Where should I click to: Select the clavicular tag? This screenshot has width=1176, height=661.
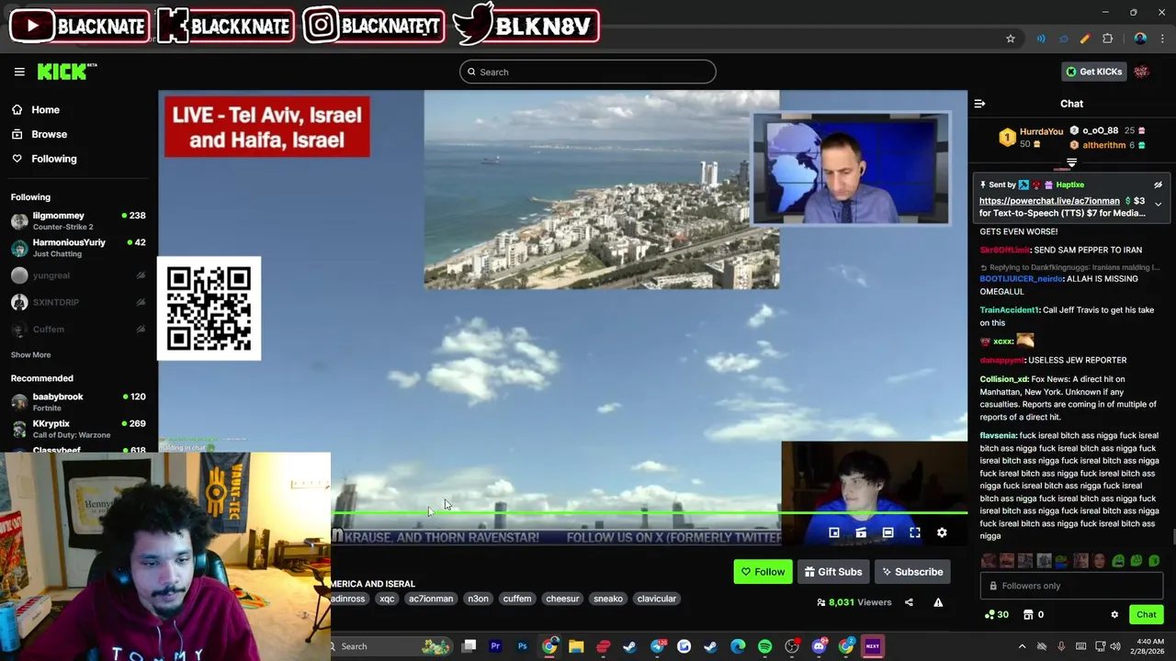(656, 599)
